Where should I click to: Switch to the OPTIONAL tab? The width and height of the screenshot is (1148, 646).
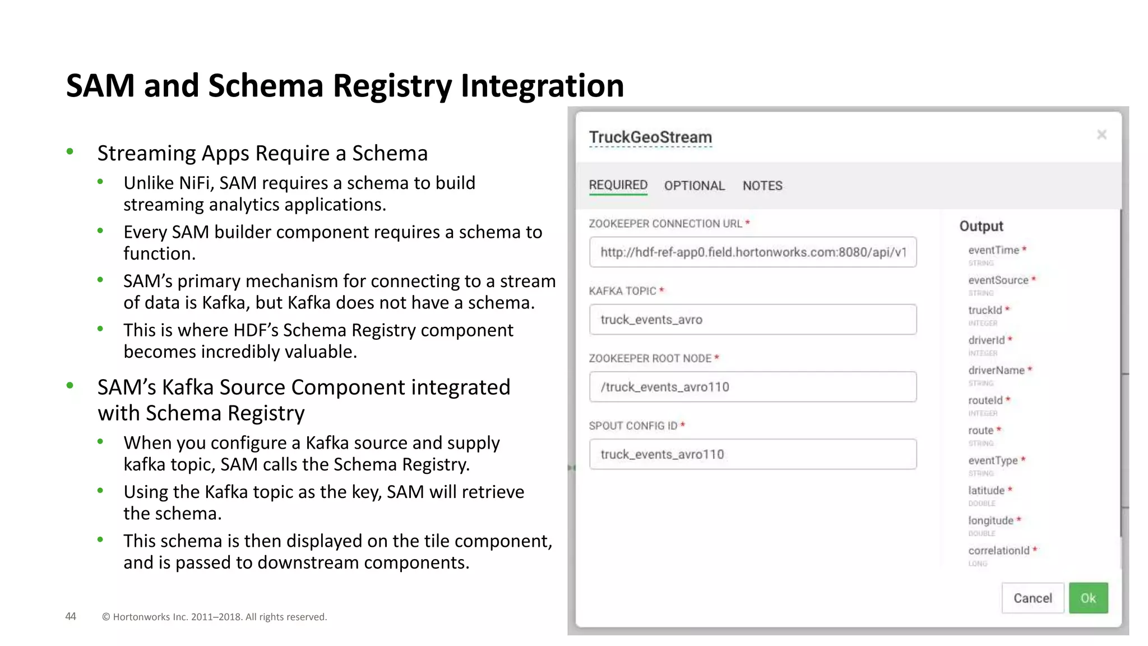tap(694, 186)
